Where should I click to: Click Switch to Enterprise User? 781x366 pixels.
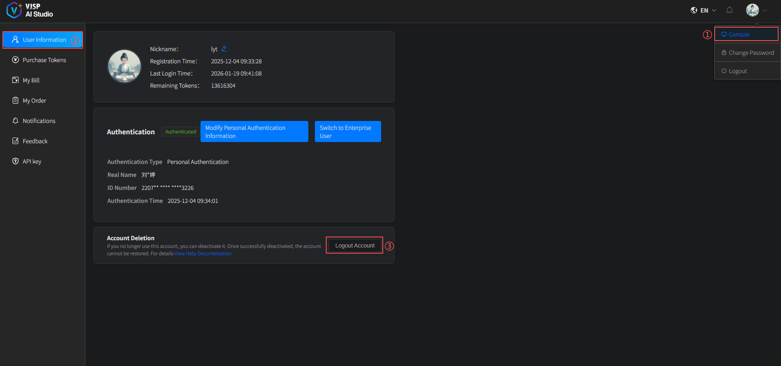click(347, 131)
